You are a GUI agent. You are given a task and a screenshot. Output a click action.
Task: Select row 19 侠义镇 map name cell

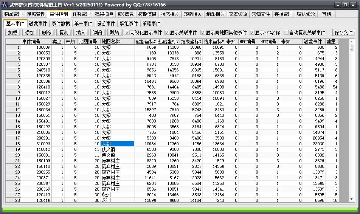point(117,149)
